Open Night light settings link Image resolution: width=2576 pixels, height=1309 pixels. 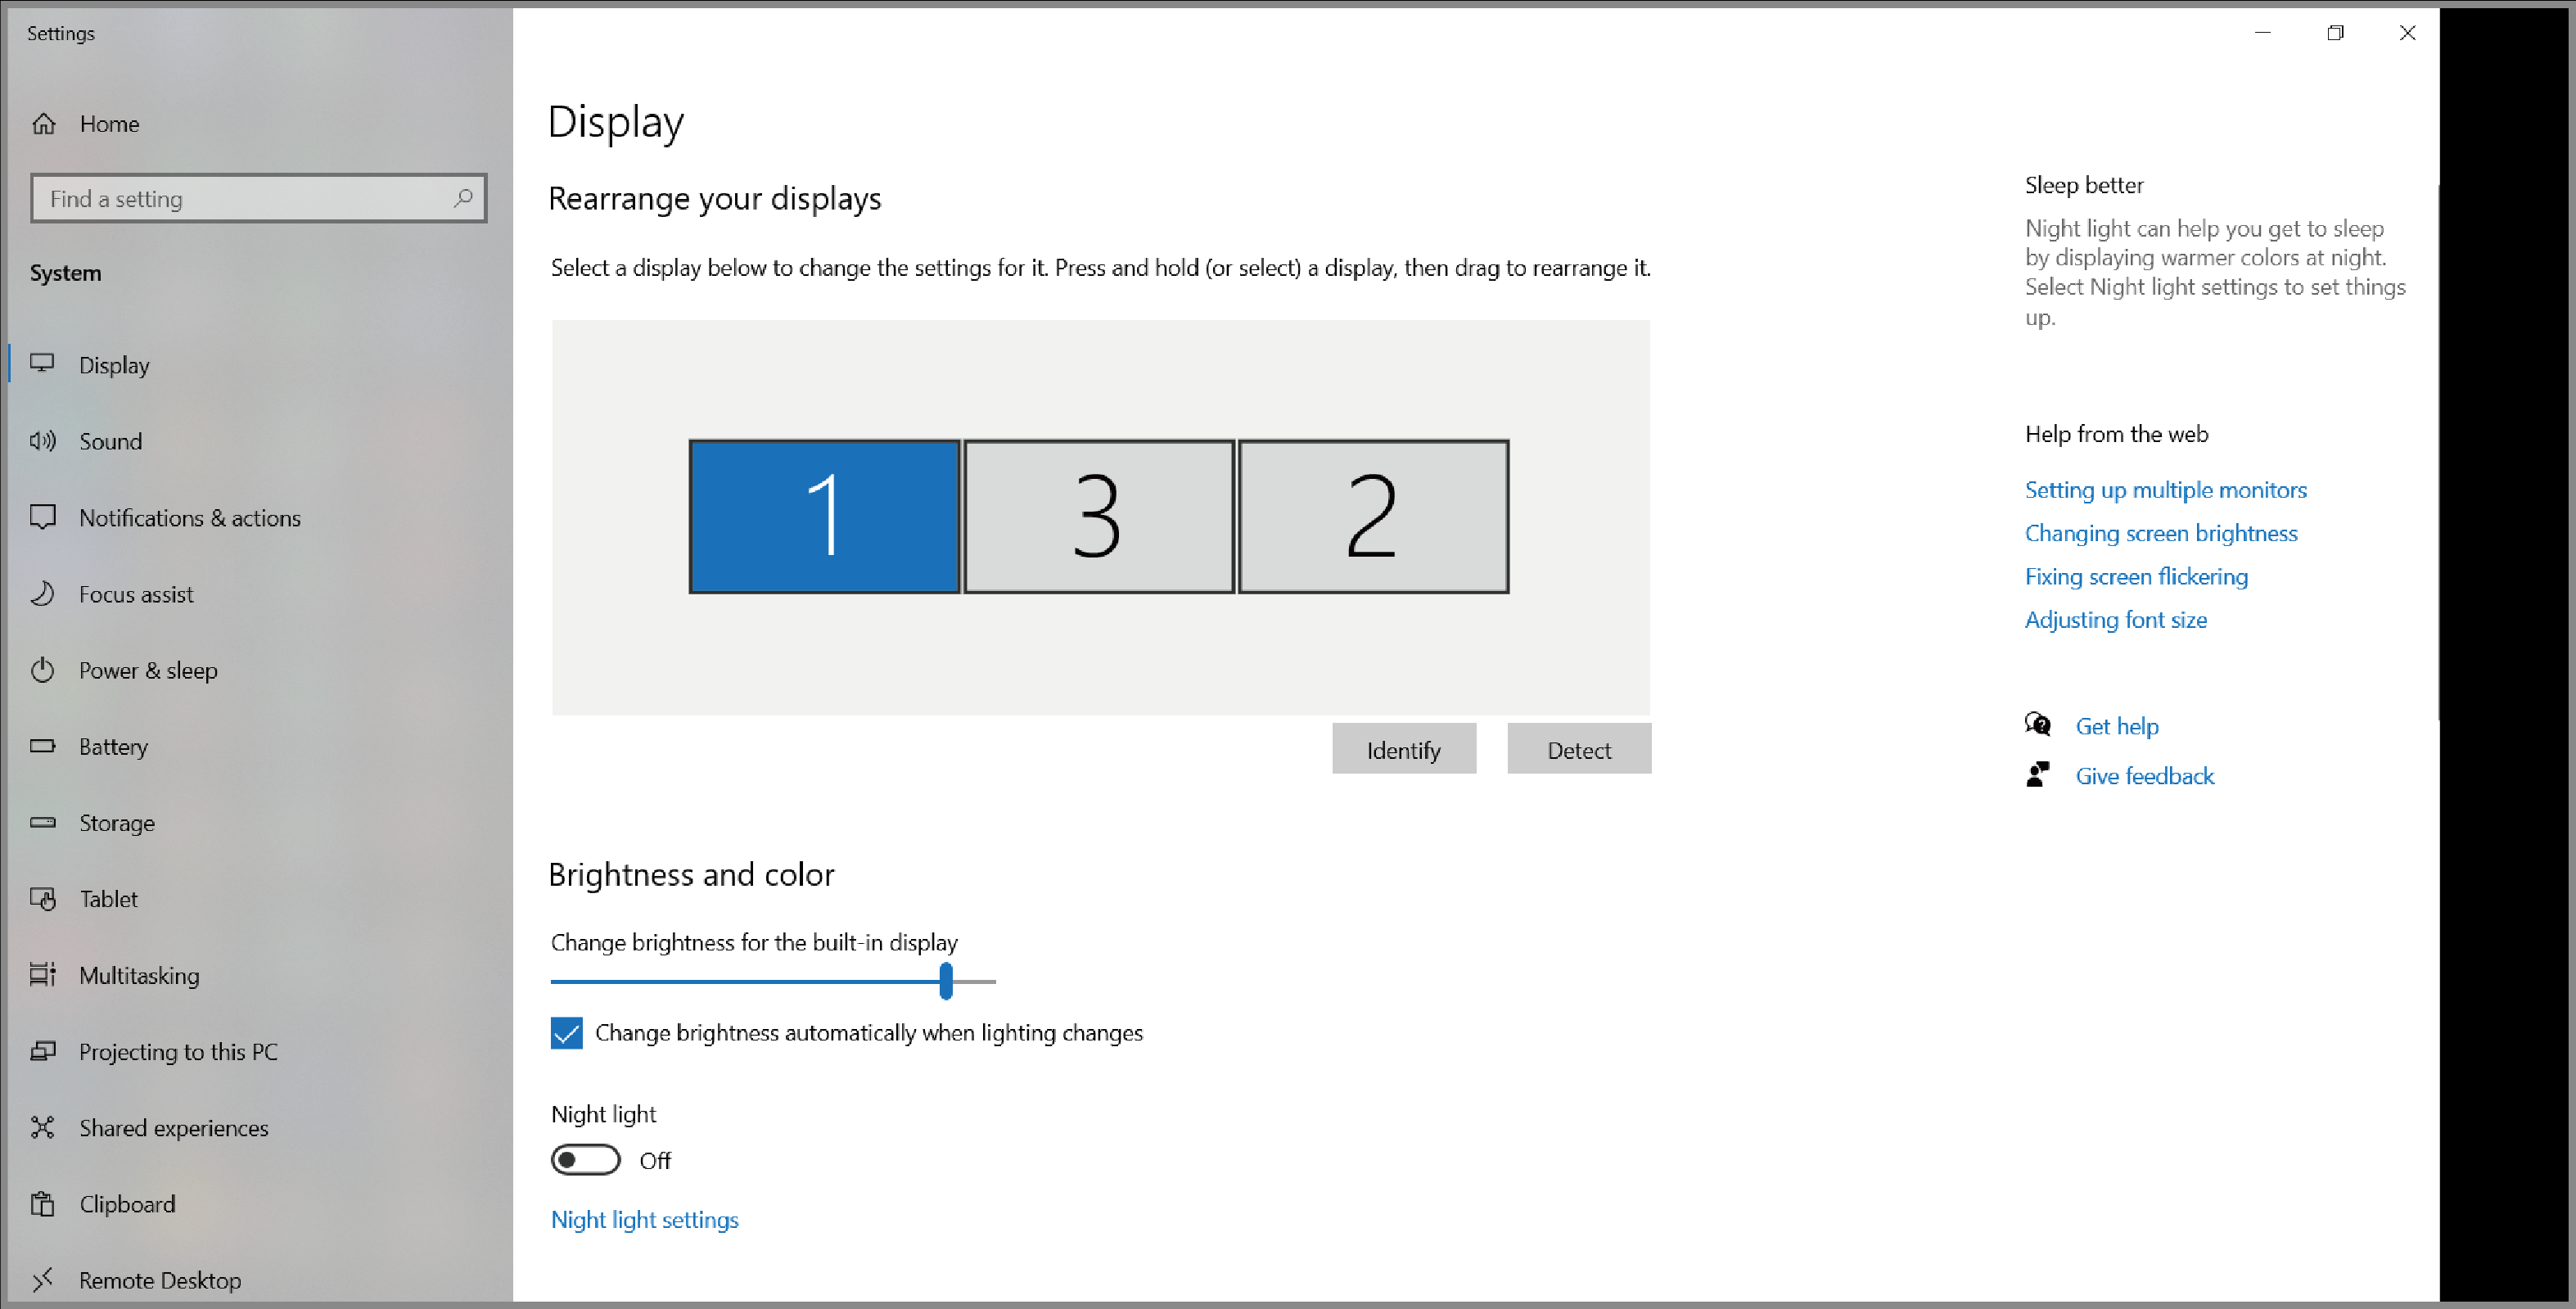point(645,1220)
